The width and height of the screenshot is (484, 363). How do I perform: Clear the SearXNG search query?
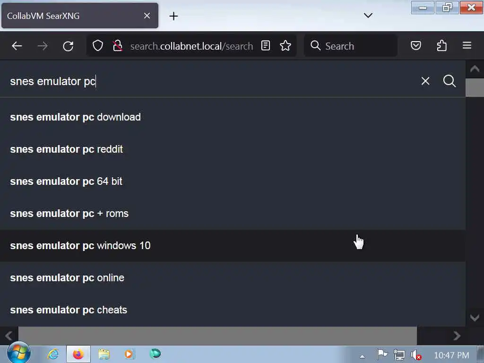point(425,81)
